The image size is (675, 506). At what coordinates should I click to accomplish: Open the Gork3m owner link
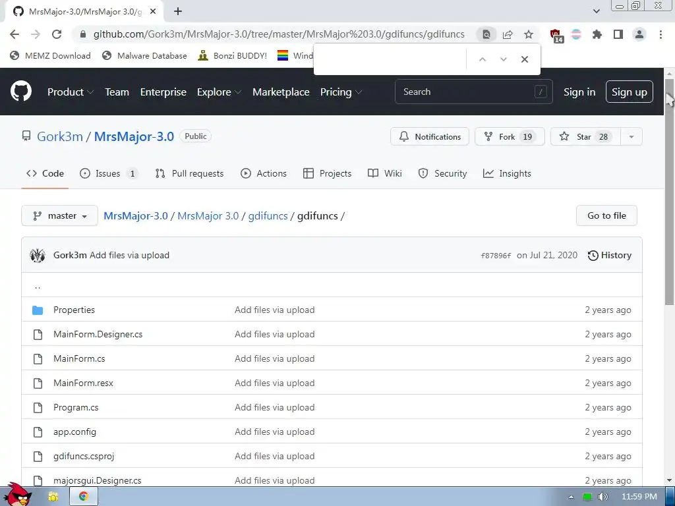pyautogui.click(x=60, y=136)
